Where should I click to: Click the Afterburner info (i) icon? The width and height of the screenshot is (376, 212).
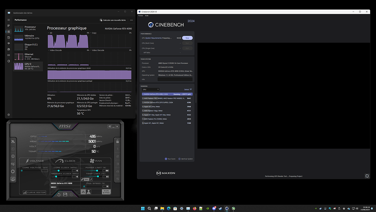point(12,156)
